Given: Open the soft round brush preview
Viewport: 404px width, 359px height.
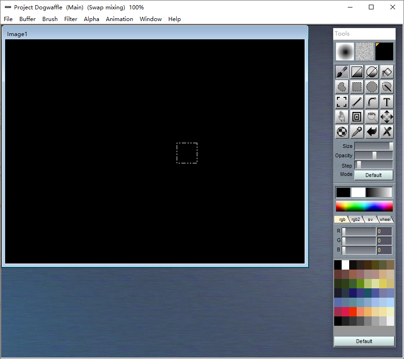Looking at the screenshot, I should 345,51.
